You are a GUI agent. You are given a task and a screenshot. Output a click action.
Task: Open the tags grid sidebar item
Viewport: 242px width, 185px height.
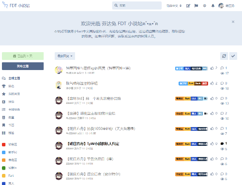(x=8, y=133)
